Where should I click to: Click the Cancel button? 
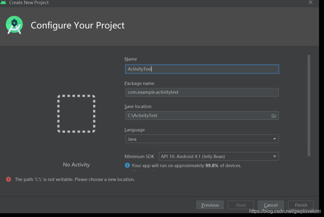[271, 205]
